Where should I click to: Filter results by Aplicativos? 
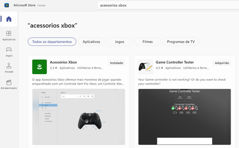click(91, 41)
